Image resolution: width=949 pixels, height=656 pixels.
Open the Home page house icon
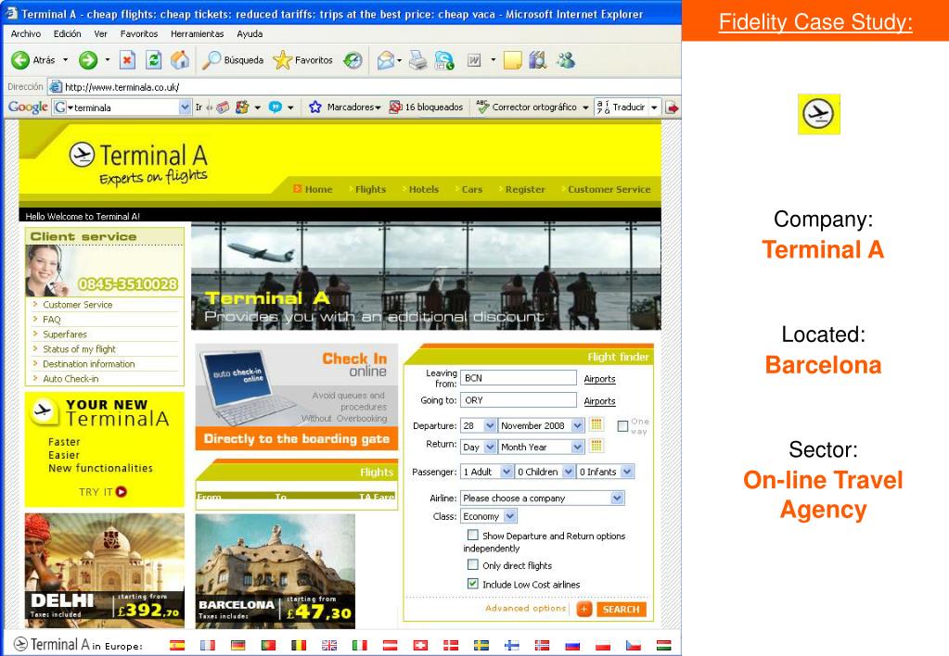click(x=180, y=60)
